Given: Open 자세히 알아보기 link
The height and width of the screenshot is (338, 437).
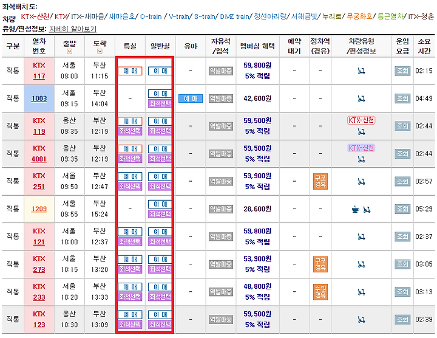Looking at the screenshot, I should [73, 29].
